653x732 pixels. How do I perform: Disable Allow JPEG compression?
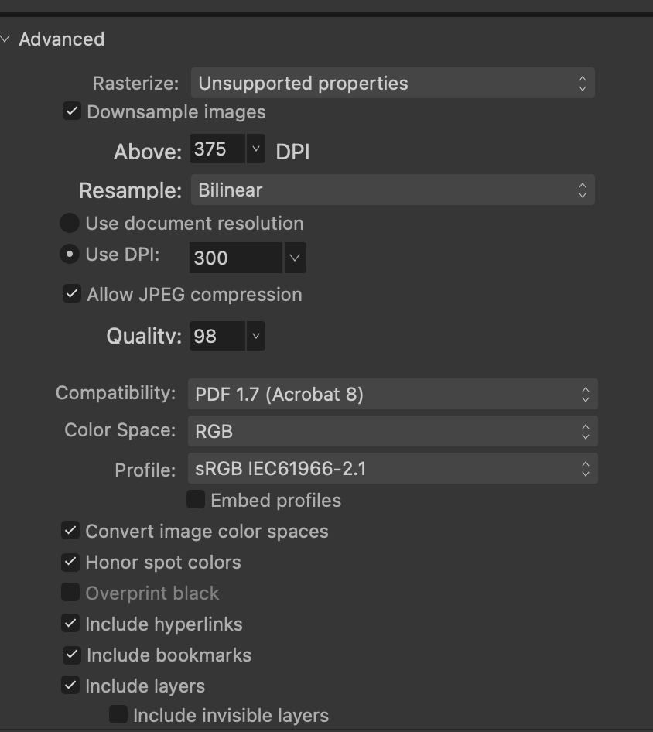click(72, 294)
